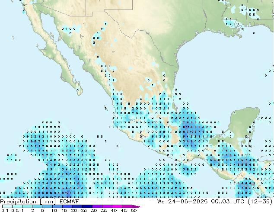
Task: Select the 15–20 mm legend swatch
Action: pyautogui.click(x=67, y=206)
